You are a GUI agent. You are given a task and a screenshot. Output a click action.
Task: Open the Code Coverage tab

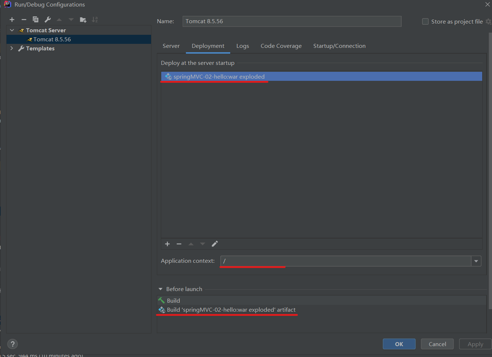281,46
